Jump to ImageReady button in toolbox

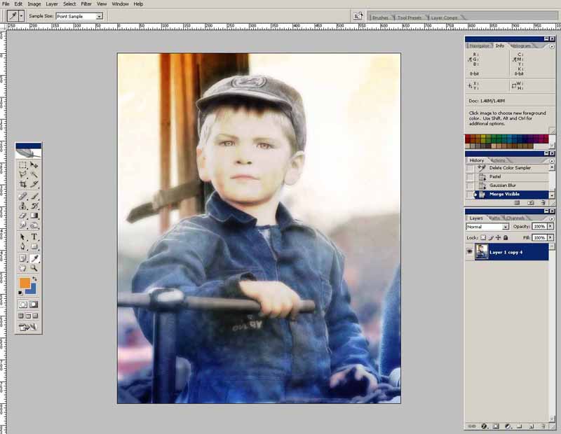point(28,327)
